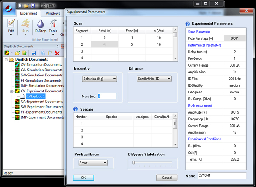
Task: Collapse the CV-Experiment Documents tree node
Action: click(11, 91)
